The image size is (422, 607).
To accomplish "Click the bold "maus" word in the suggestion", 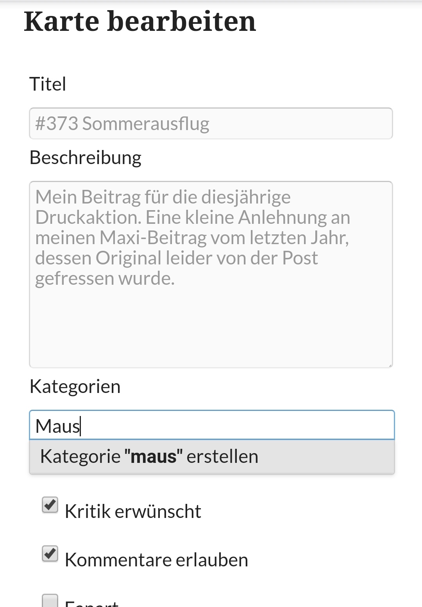I will (153, 457).
